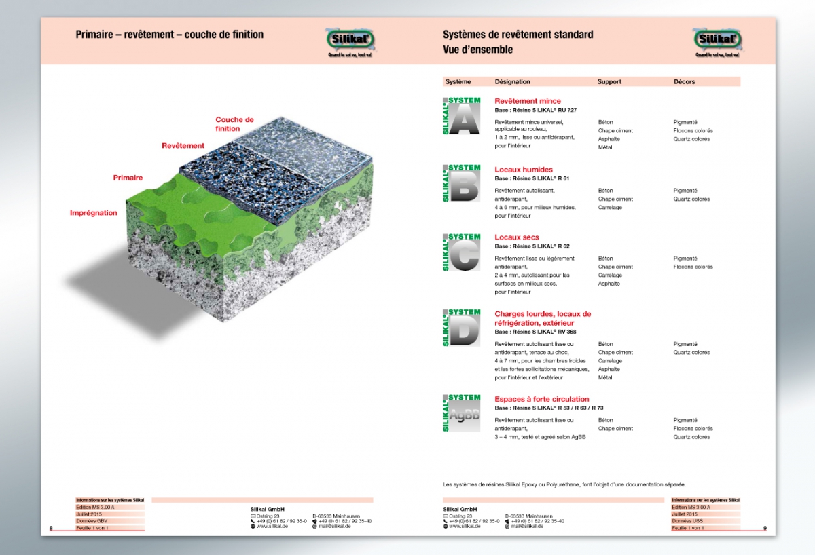Click 'Quartz colorés' décor in System A row
Screen dimensions: 815x555
tap(692, 139)
